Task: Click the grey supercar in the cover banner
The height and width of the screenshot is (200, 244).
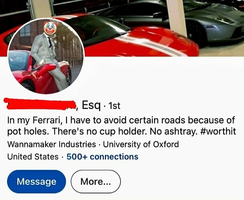Action: pyautogui.click(x=215, y=23)
